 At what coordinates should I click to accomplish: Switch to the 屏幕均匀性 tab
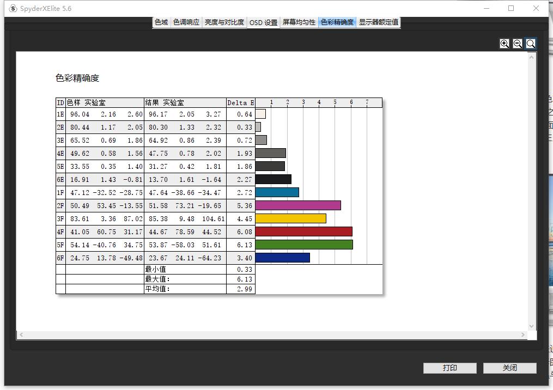tap(299, 22)
